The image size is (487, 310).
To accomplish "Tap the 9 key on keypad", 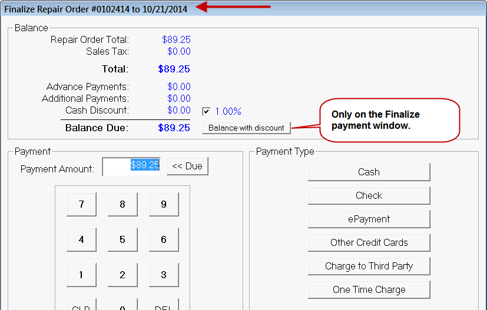I will (x=164, y=205).
